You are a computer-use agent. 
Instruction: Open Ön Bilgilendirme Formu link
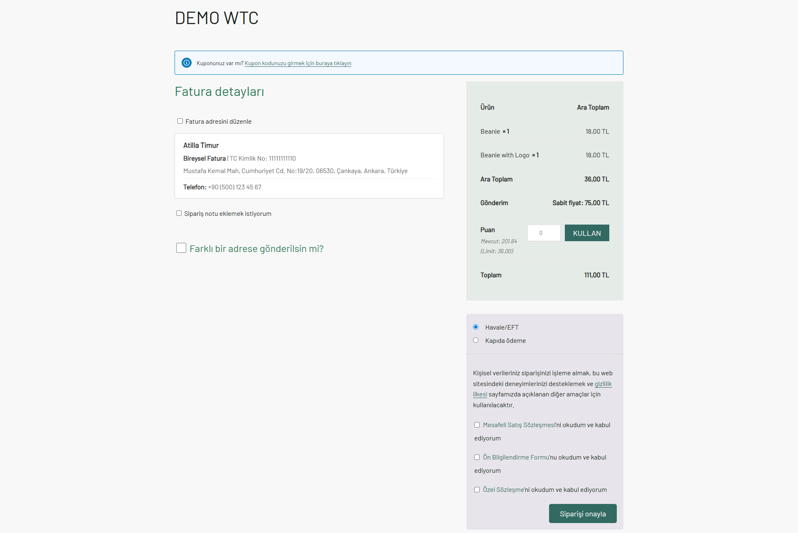(516, 457)
